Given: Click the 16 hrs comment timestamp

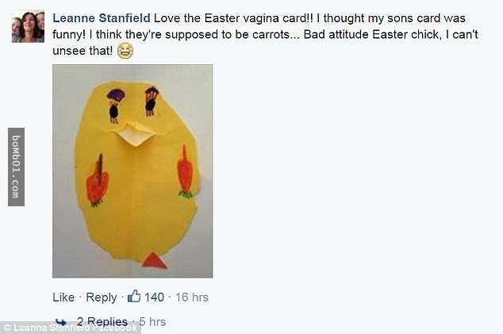Looking at the screenshot, I should click(192, 298).
